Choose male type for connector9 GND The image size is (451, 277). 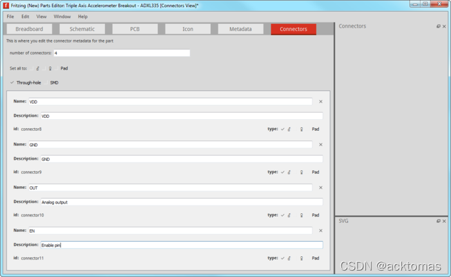click(x=286, y=172)
